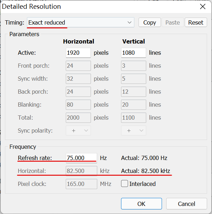Open the Timing dropdown

click(80, 22)
